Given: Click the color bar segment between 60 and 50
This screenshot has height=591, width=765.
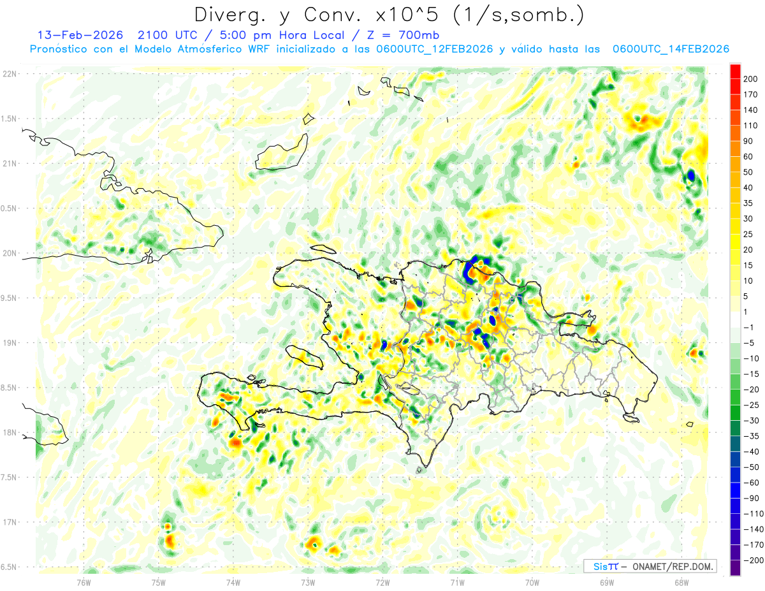Looking at the screenshot, I should (x=735, y=164).
